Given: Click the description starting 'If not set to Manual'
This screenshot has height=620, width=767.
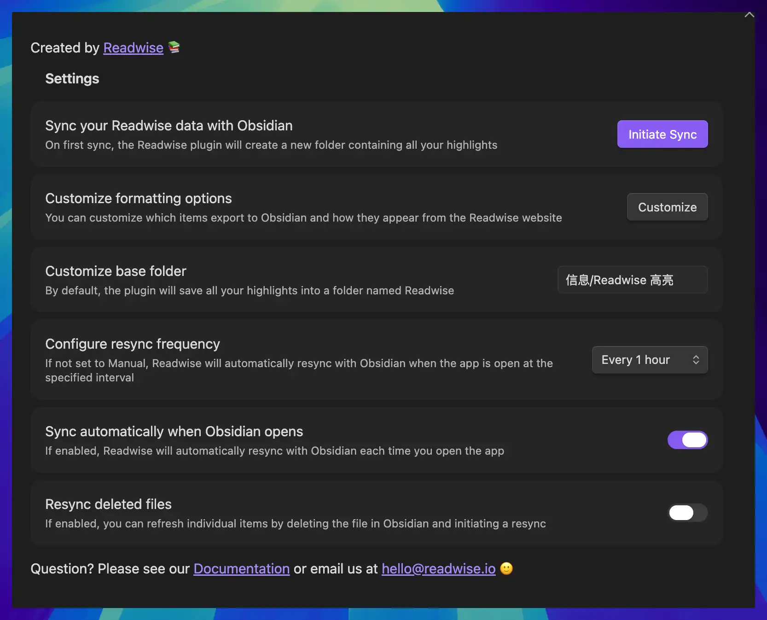Looking at the screenshot, I should pyautogui.click(x=299, y=370).
